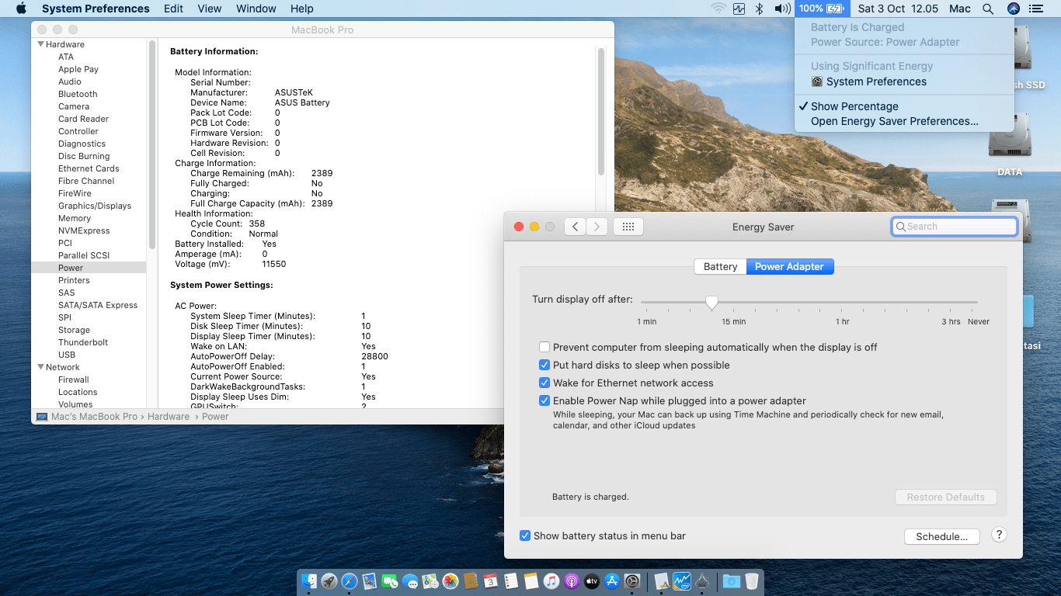The height and width of the screenshot is (596, 1061).
Task: Enable Prevent computer from sleeping automatically checkbox
Action: (545, 348)
